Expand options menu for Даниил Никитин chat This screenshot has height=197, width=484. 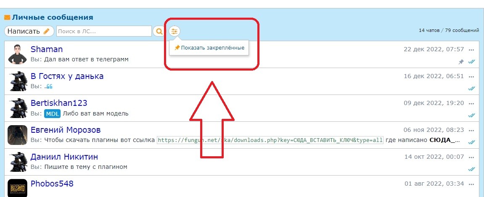click(471, 157)
